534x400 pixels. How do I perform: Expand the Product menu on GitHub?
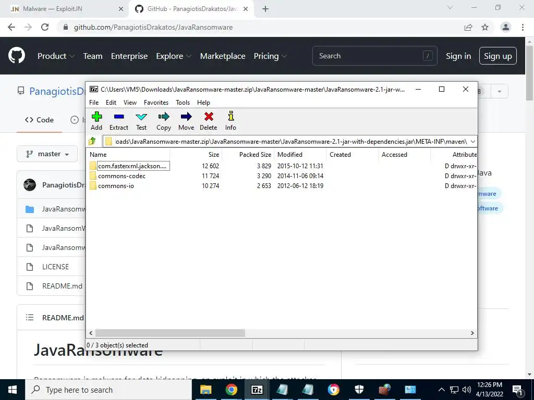pyautogui.click(x=56, y=56)
